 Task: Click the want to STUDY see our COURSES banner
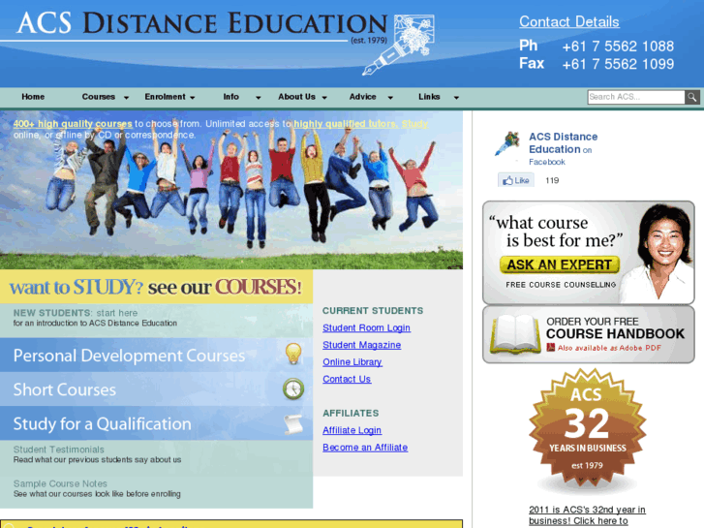(x=156, y=287)
